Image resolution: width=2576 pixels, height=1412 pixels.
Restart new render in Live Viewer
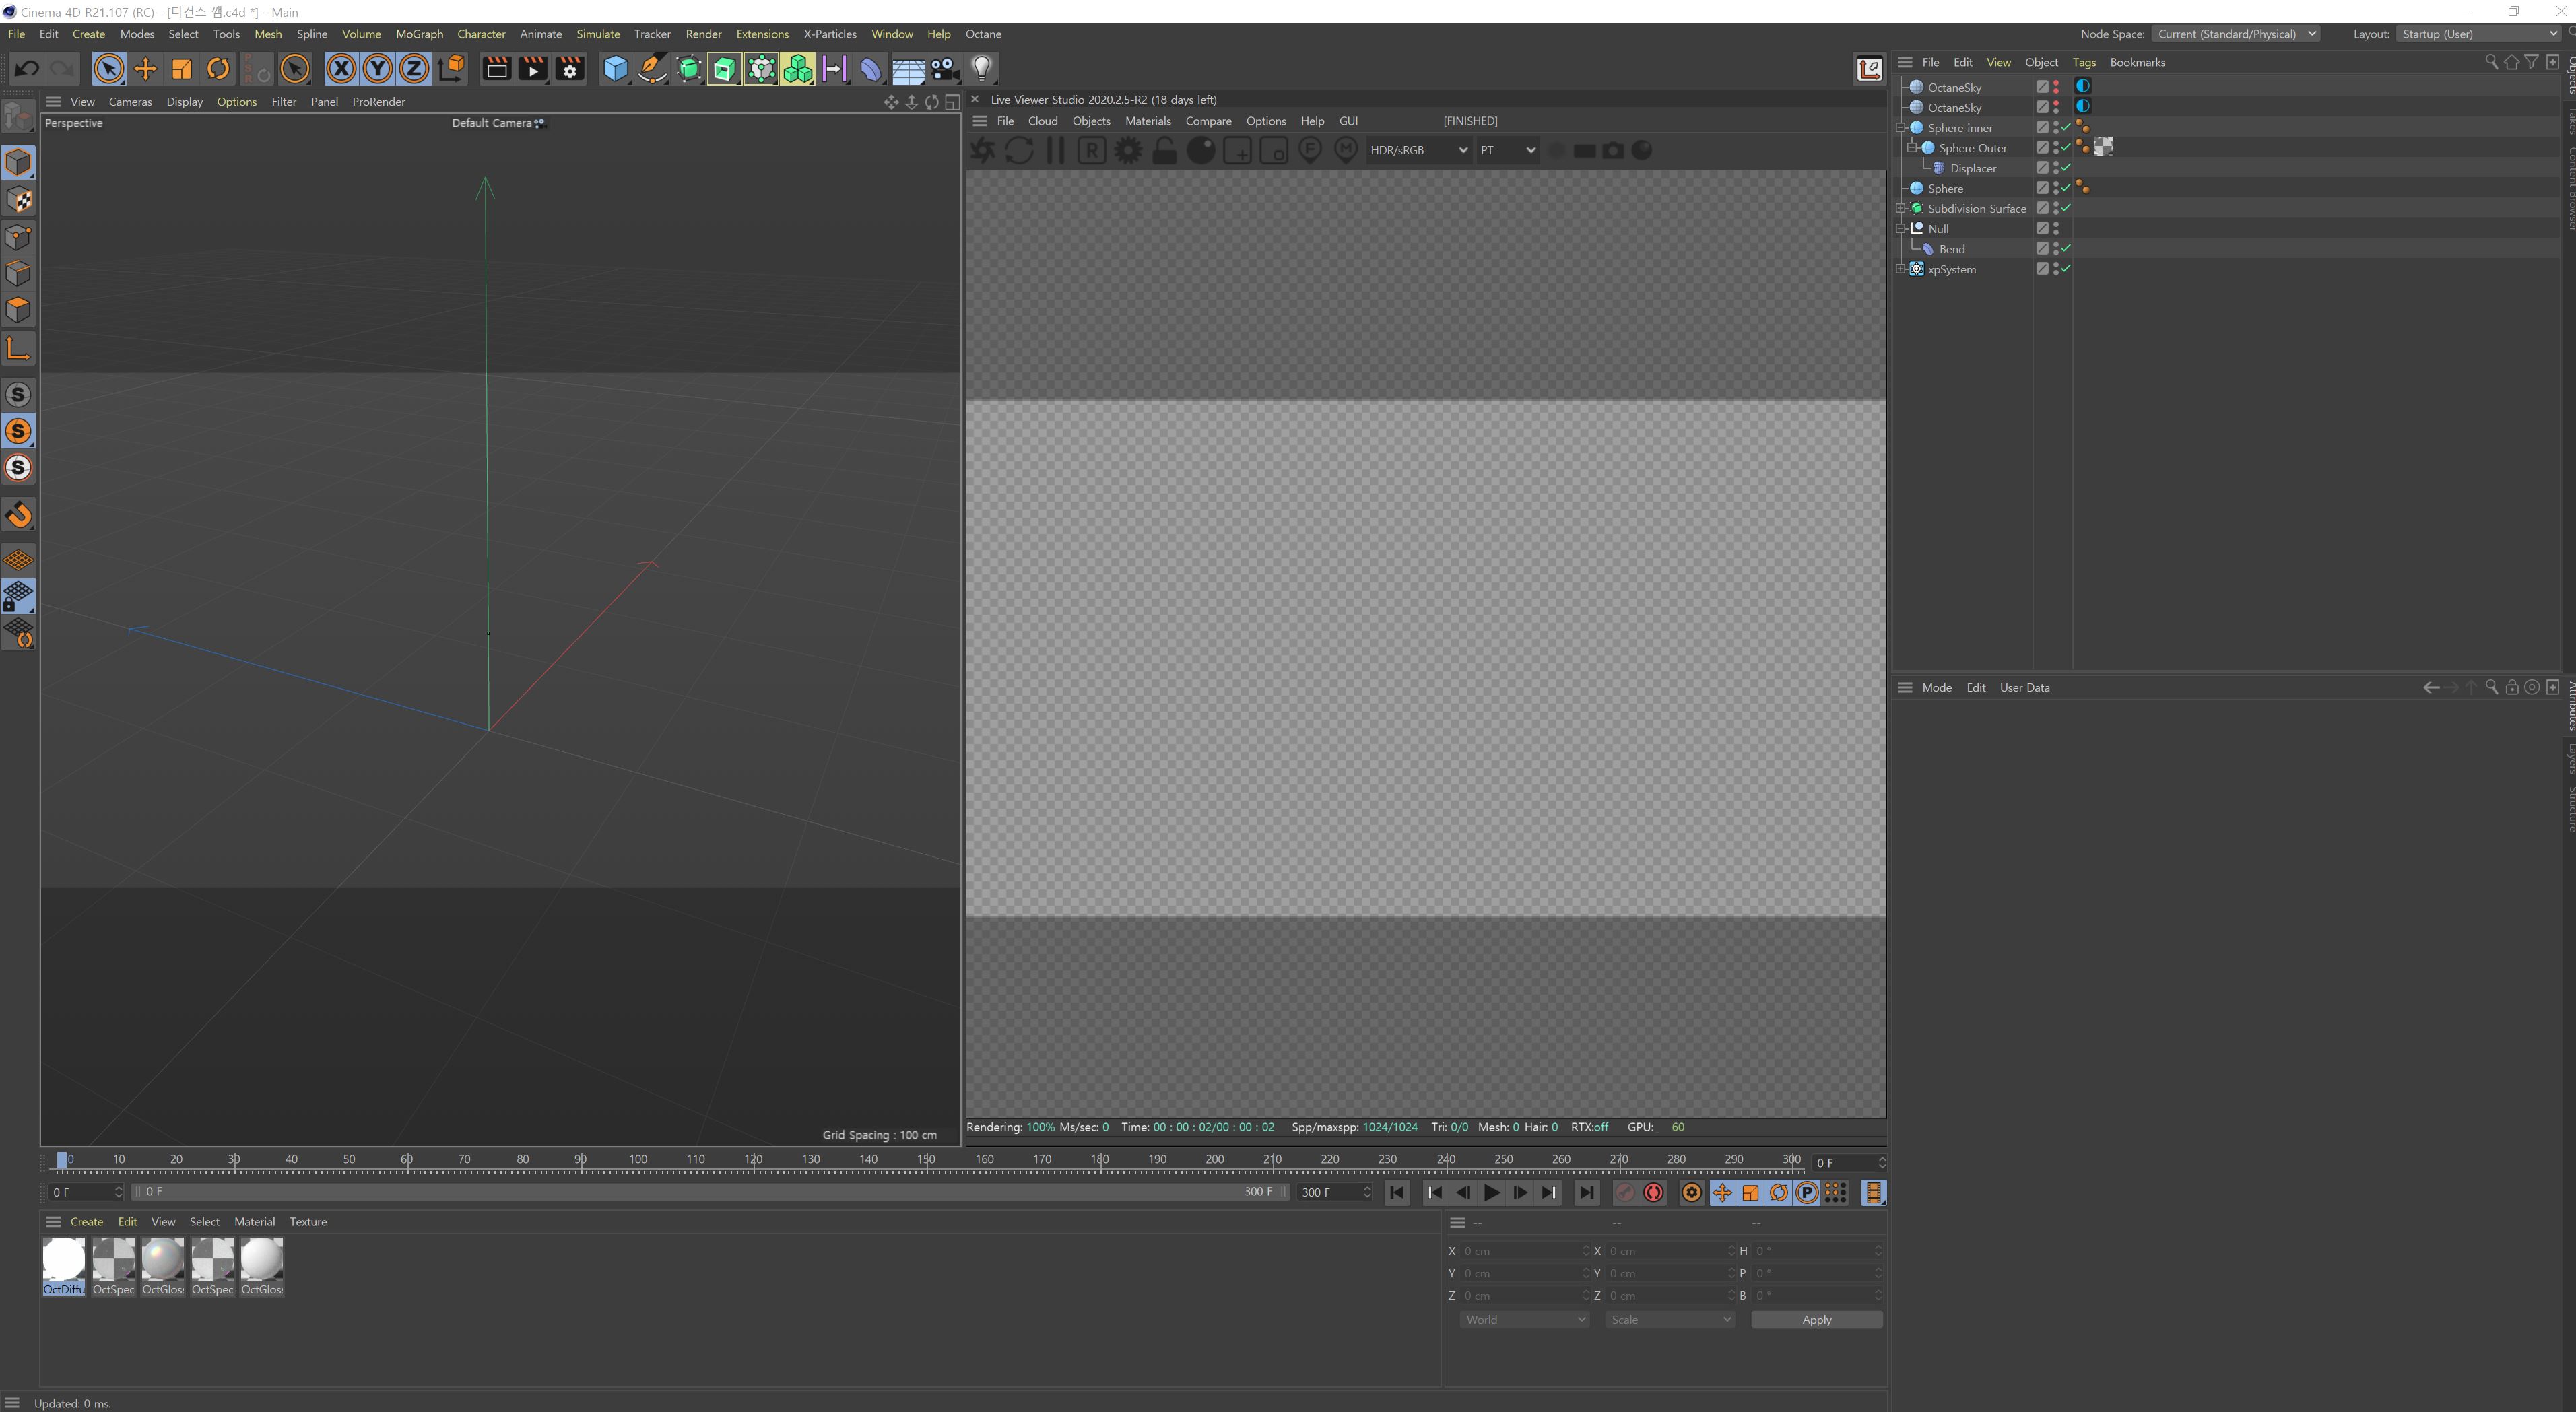tap(1019, 150)
